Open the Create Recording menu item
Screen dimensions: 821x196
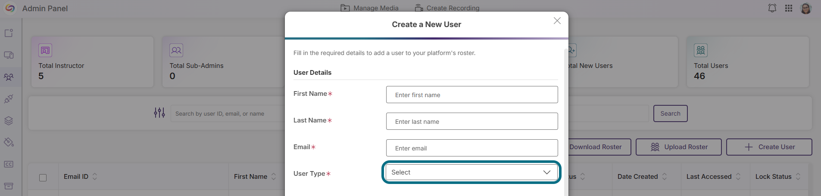tap(447, 8)
